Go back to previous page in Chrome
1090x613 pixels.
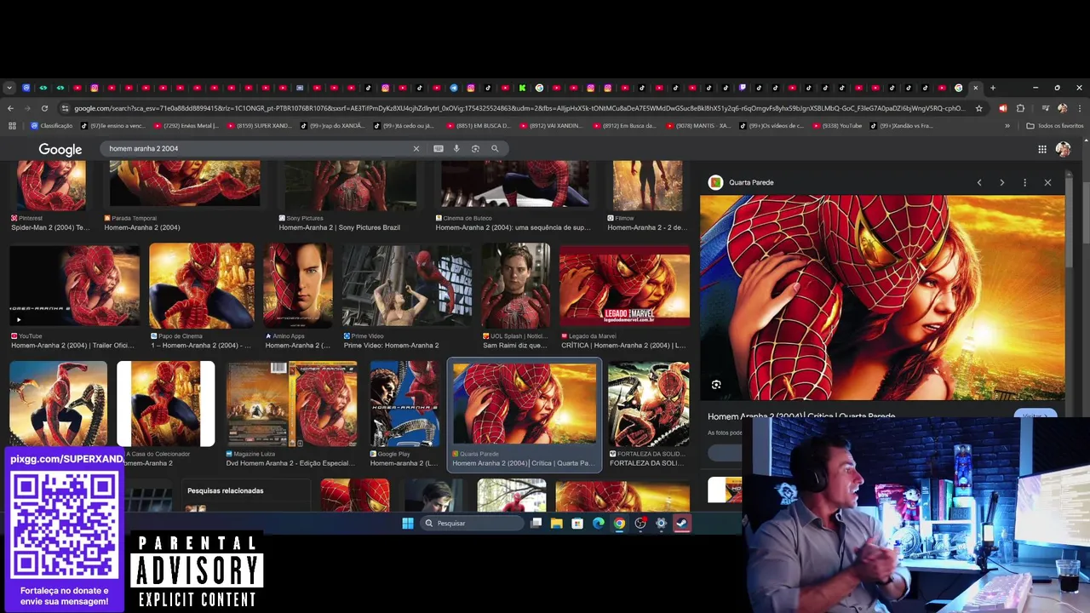[10, 108]
